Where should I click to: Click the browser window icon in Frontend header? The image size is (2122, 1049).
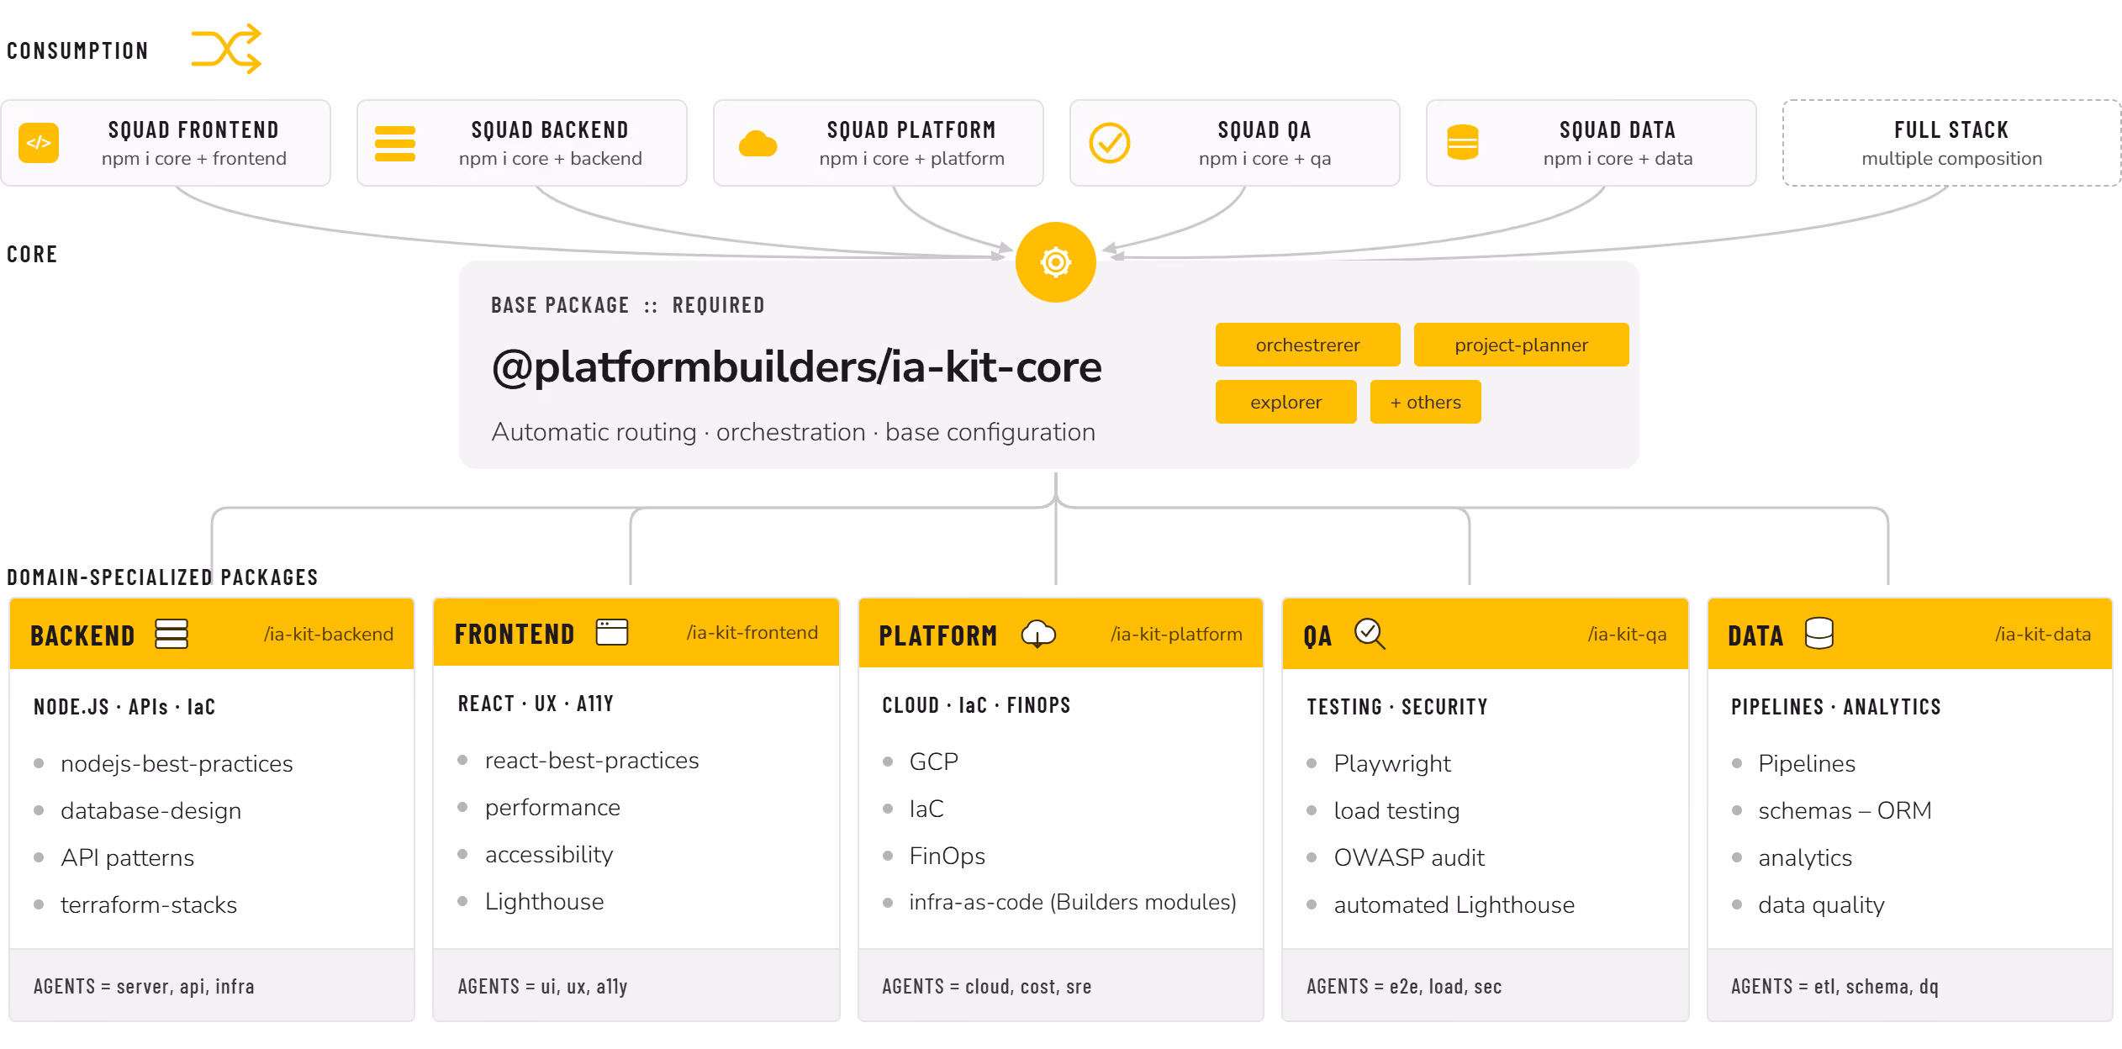coord(612,632)
